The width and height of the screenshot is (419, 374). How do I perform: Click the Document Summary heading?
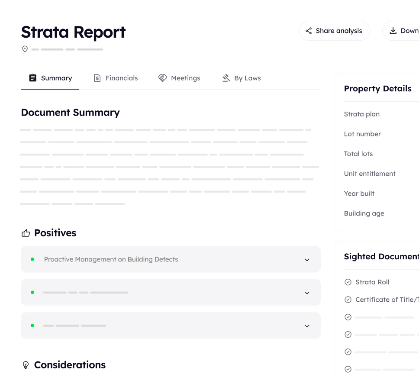tap(71, 113)
